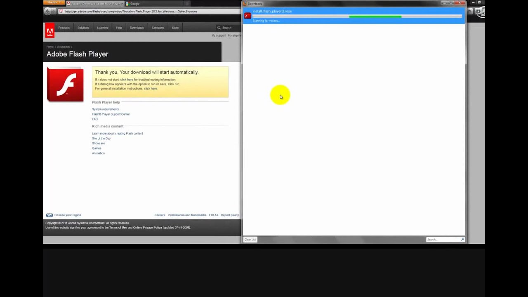Open the Online Privacy Policy link
528x297 pixels.
(x=148, y=228)
